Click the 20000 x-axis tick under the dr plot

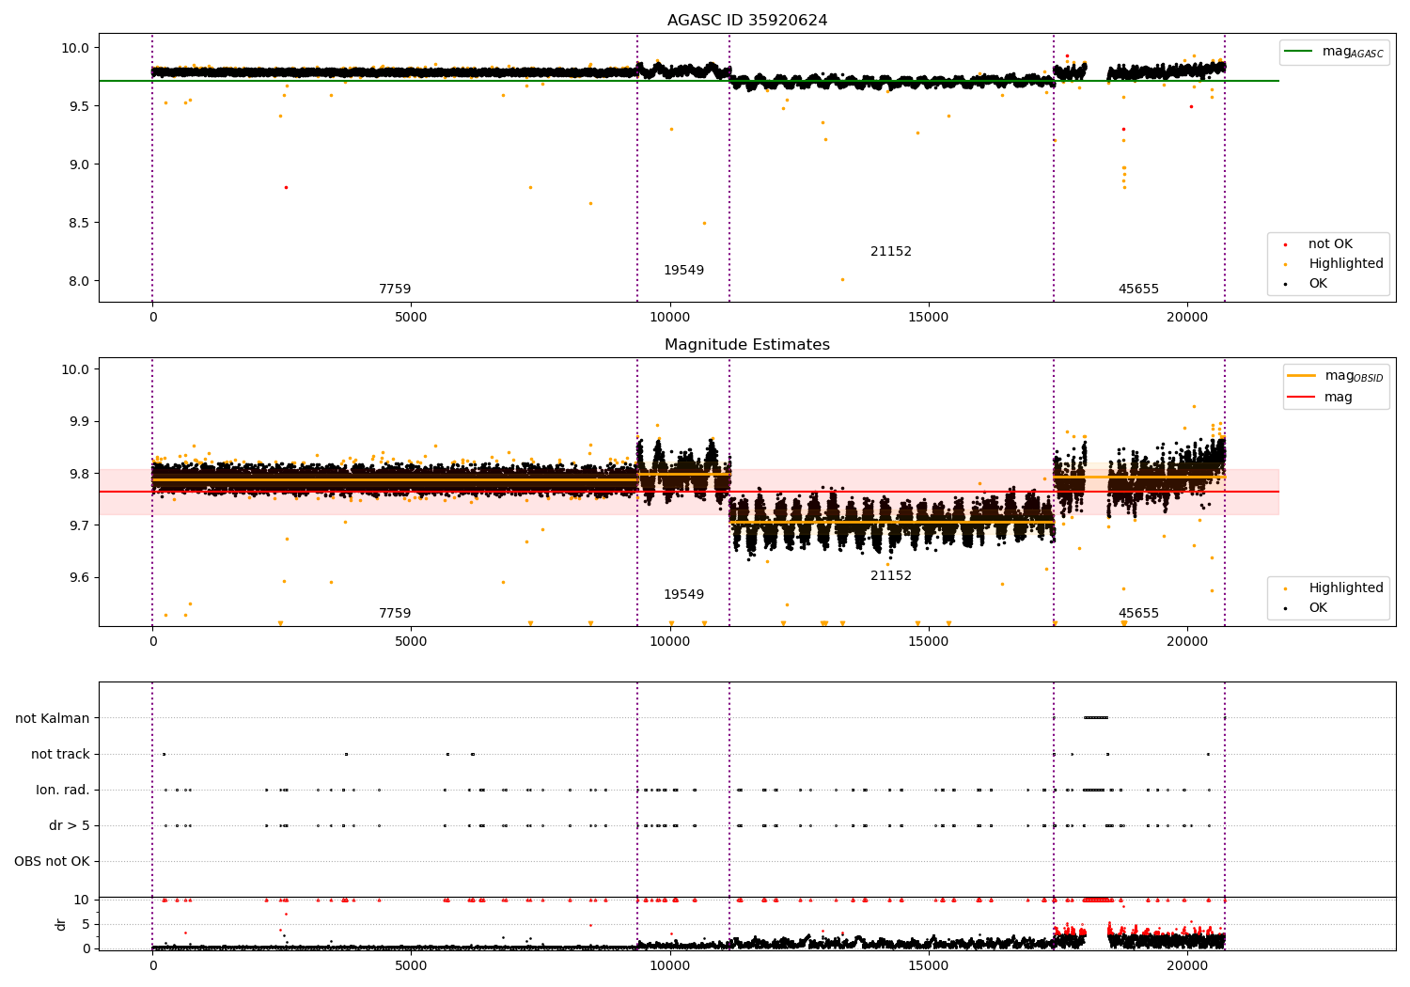pyautogui.click(x=1187, y=965)
